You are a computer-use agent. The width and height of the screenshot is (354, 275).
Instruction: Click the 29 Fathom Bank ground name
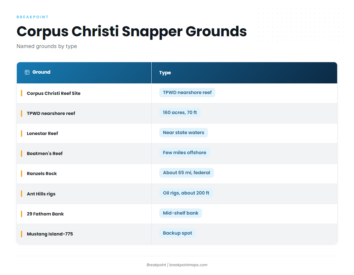tap(45, 214)
